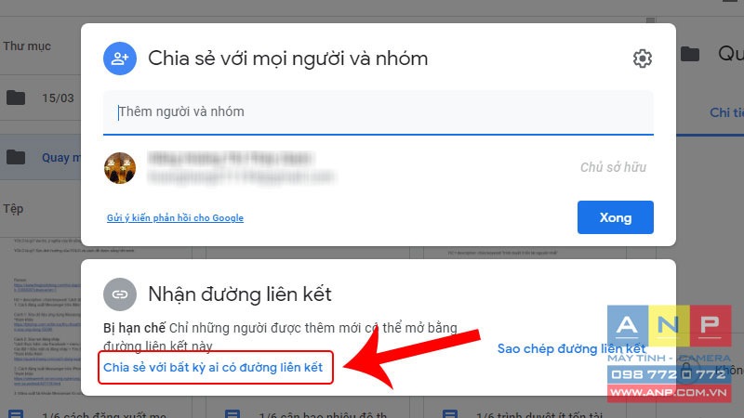Click the owner's profile avatar
The height and width of the screenshot is (418, 744).
point(120,168)
